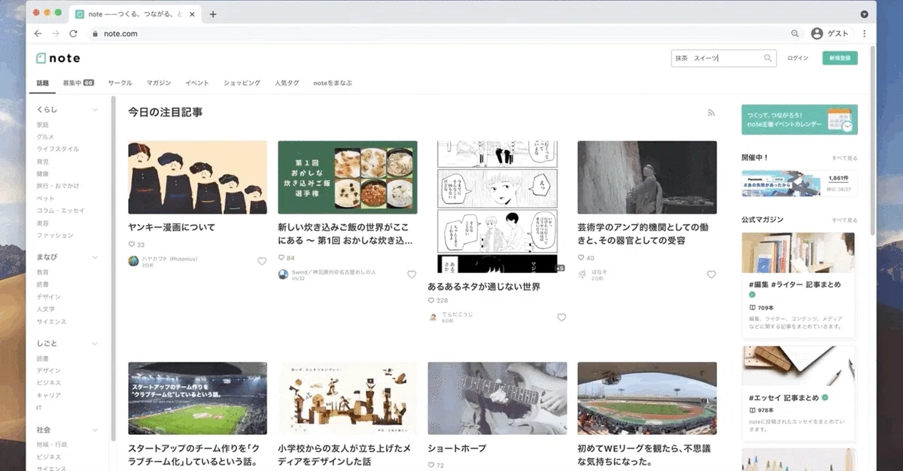The width and height of the screenshot is (903, 471).
Task: Open the Panasonic contest banner
Action: [x=799, y=183]
